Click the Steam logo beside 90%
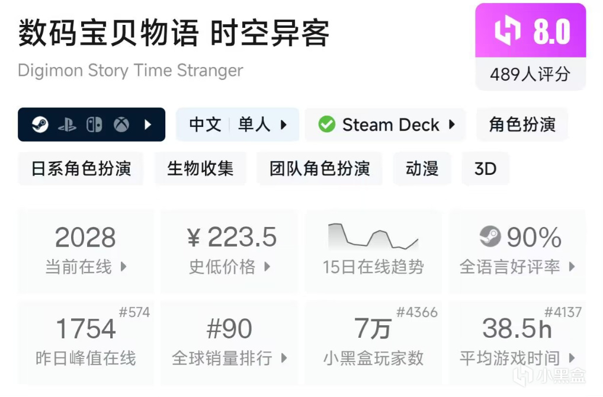 click(490, 237)
